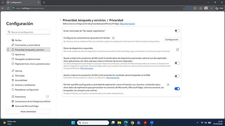The width and height of the screenshot is (225, 126).
Task: Click the Wi-Fi network tray icon
Action: tap(202, 123)
